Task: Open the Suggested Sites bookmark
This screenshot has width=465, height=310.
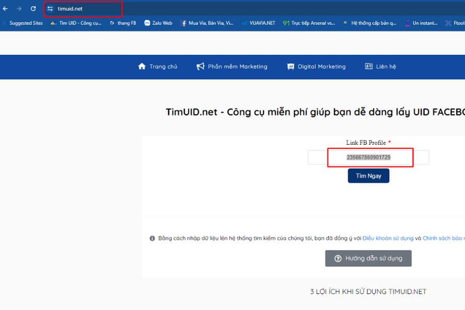Action: [x=23, y=23]
